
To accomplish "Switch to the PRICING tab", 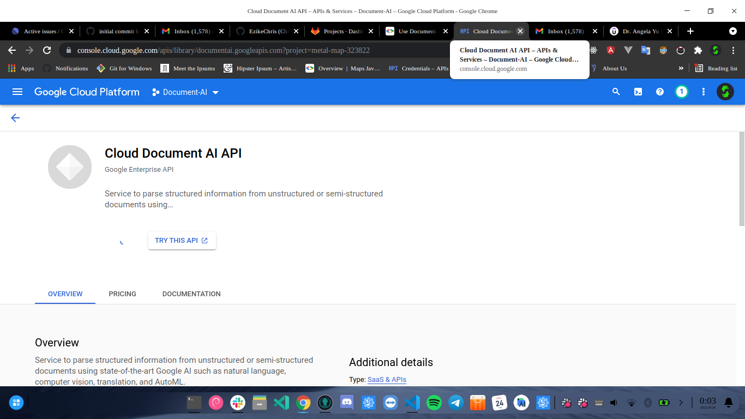I will click(x=123, y=294).
